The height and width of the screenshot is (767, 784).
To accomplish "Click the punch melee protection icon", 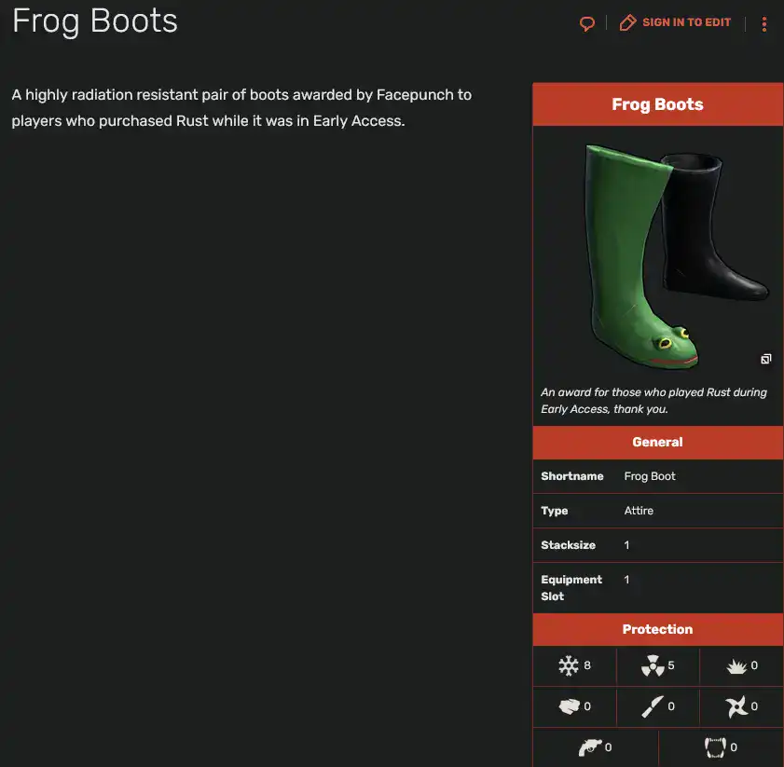I will 571,706.
